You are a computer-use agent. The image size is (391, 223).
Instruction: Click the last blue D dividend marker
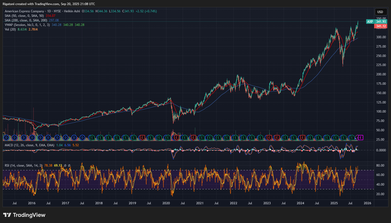point(82,138)
